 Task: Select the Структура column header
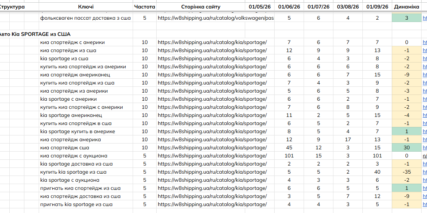(x=12, y=7)
